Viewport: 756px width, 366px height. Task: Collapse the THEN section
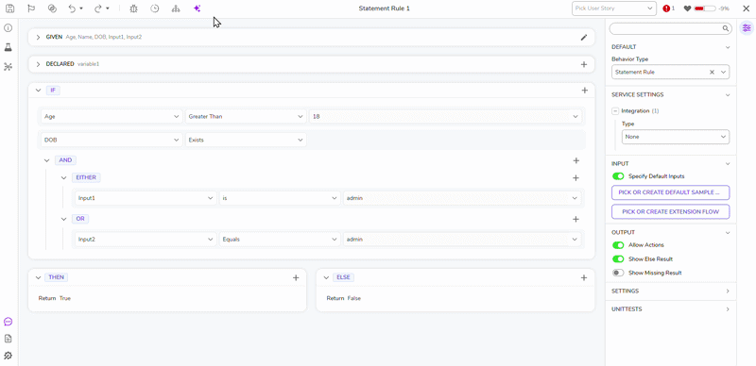(39, 277)
